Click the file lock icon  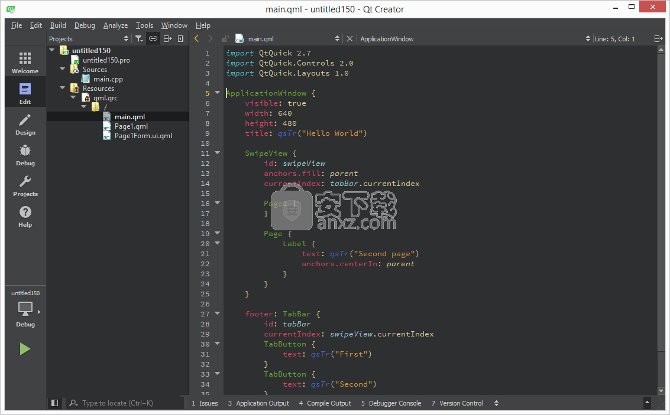pos(225,39)
